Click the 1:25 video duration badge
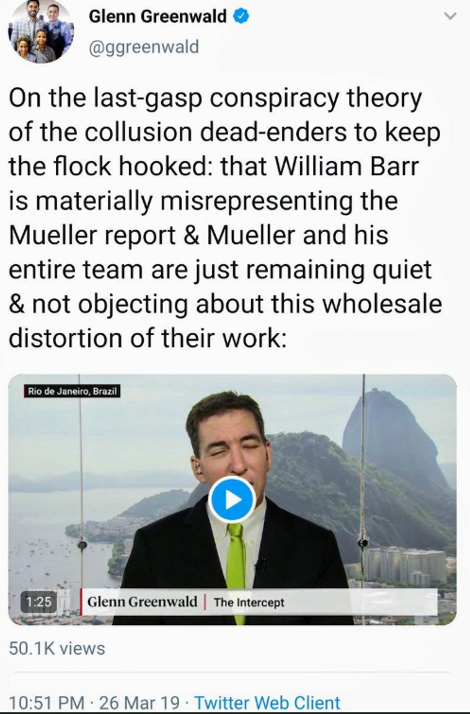The width and height of the screenshot is (470, 714). pyautogui.click(x=38, y=601)
